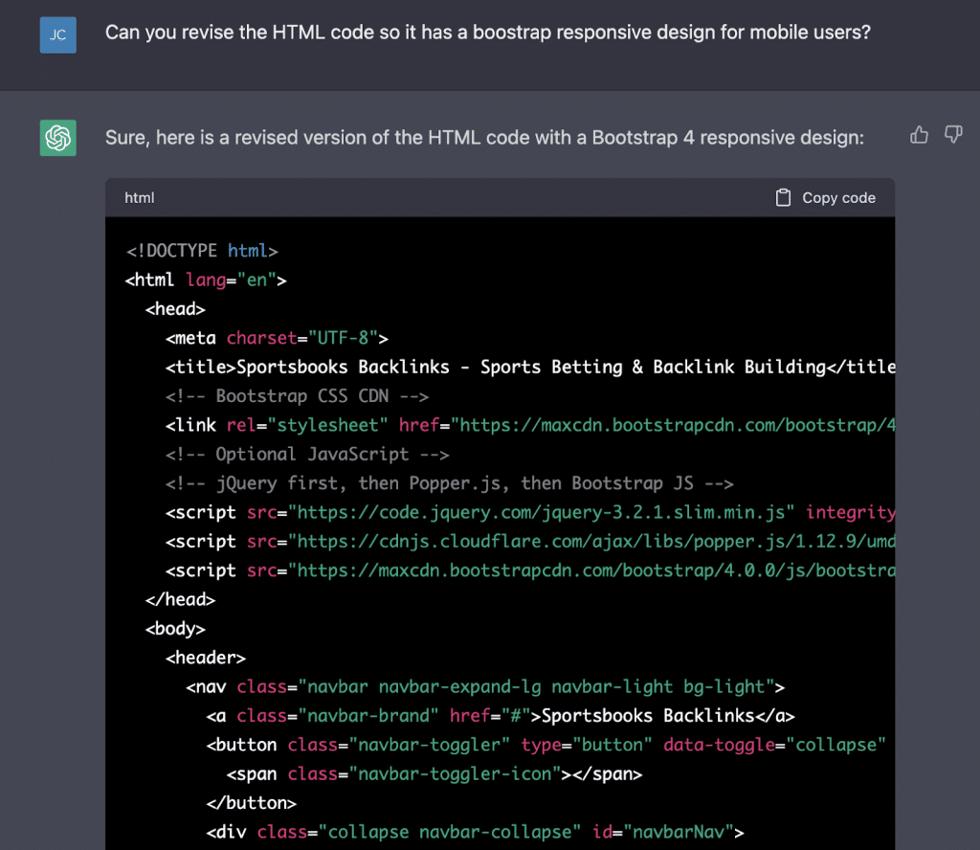Click the html language label on code block

pos(140,197)
